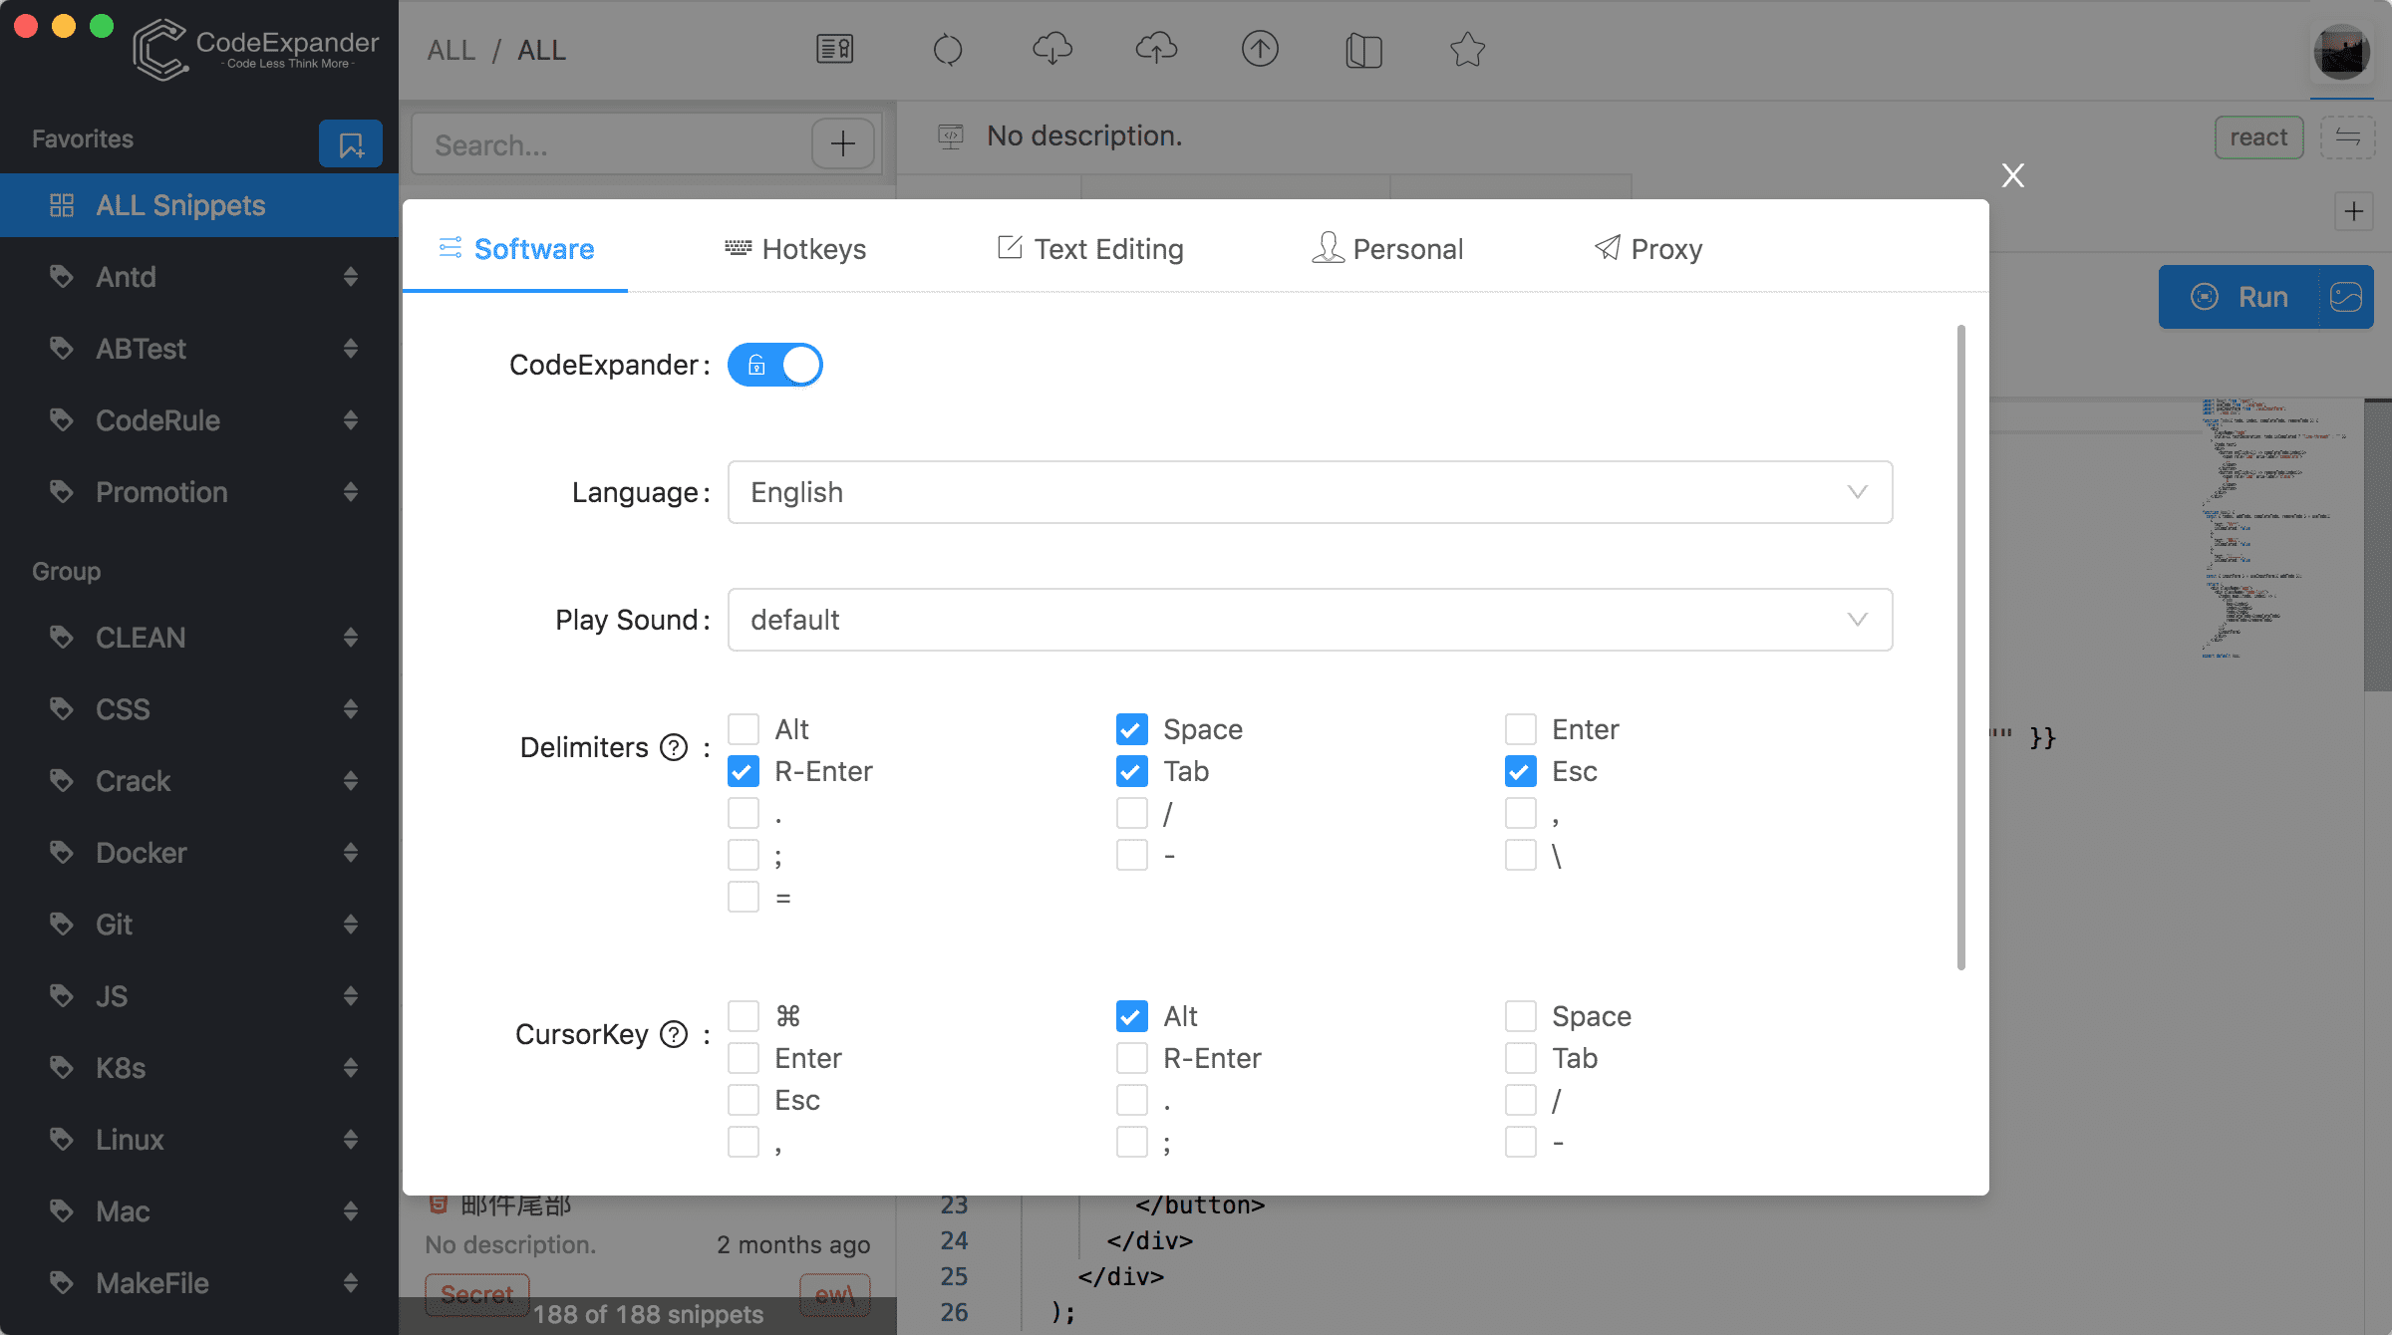Select ALL Snippets in sidebar
2392x1335 pixels.
tap(199, 205)
